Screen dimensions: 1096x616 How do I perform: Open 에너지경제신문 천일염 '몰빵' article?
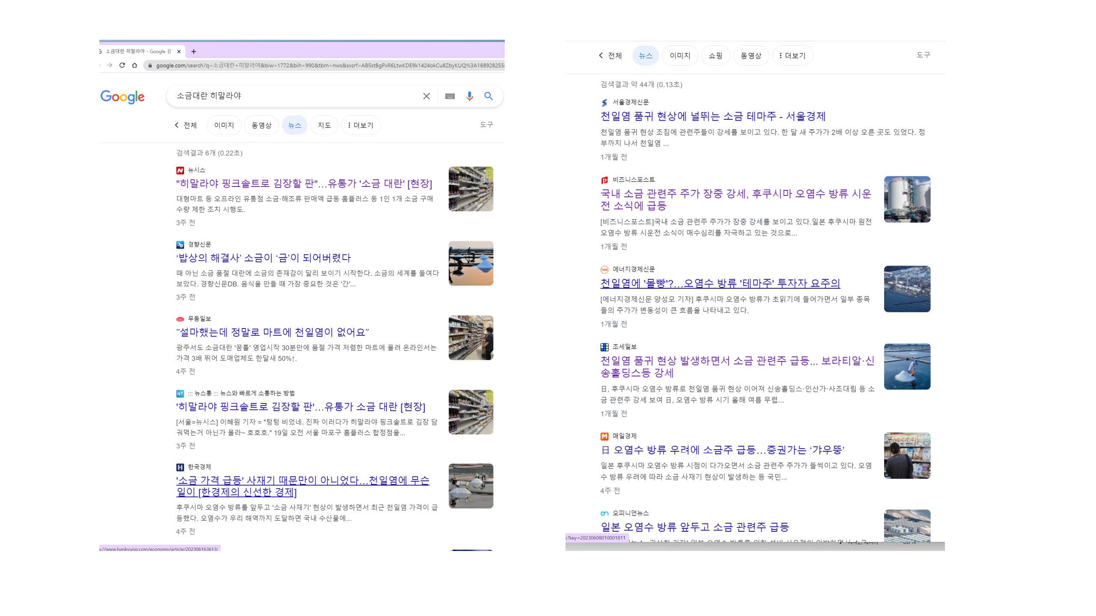coord(720,283)
